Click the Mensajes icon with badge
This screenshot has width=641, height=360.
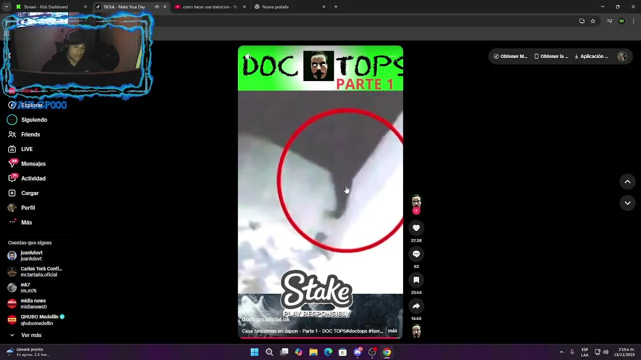[x=13, y=163]
